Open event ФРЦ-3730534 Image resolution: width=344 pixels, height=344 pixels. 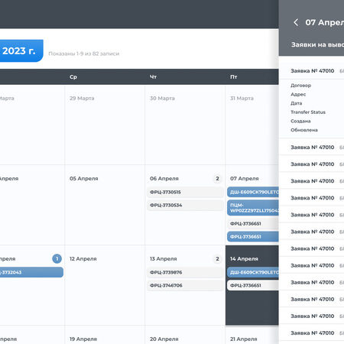(x=185, y=205)
